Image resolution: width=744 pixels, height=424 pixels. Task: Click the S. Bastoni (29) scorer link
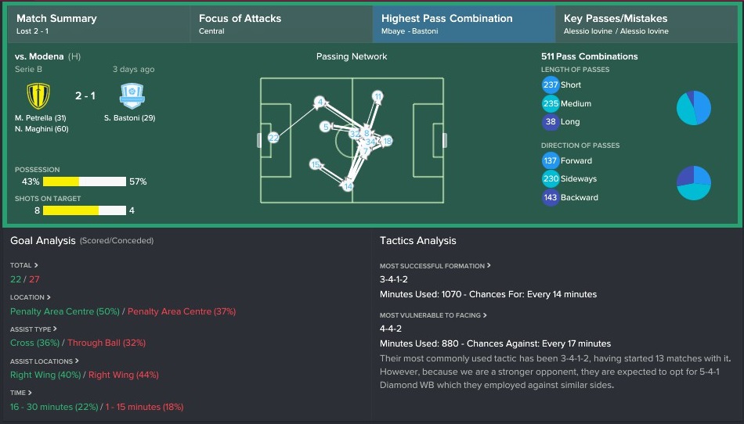click(129, 118)
